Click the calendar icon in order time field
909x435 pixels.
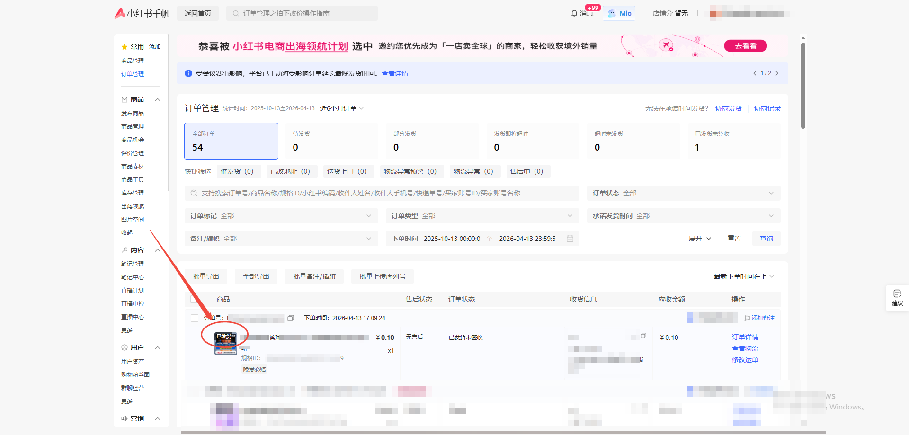click(570, 239)
